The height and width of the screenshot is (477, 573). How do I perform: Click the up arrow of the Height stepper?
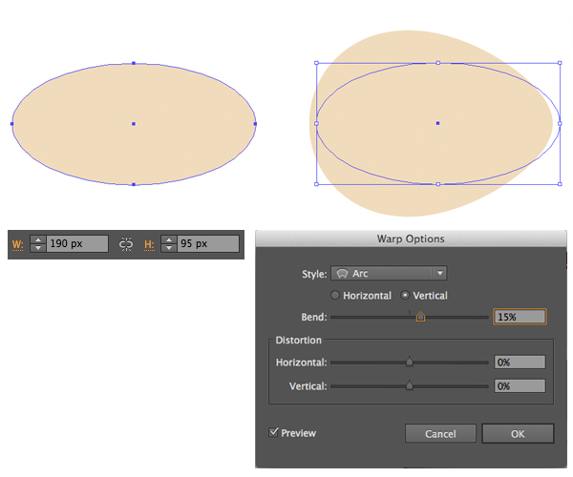(x=169, y=239)
